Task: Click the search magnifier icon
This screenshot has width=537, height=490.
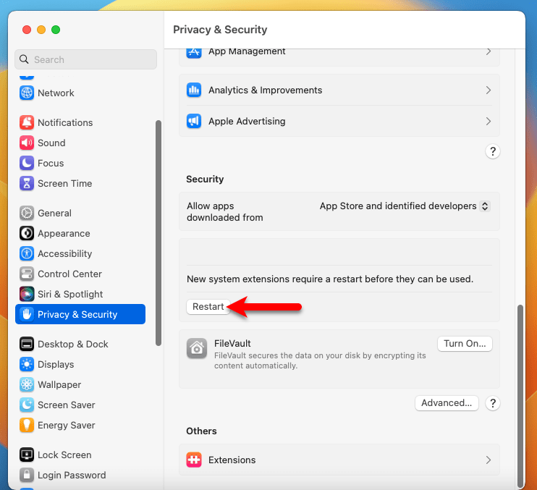Action: tap(24, 59)
